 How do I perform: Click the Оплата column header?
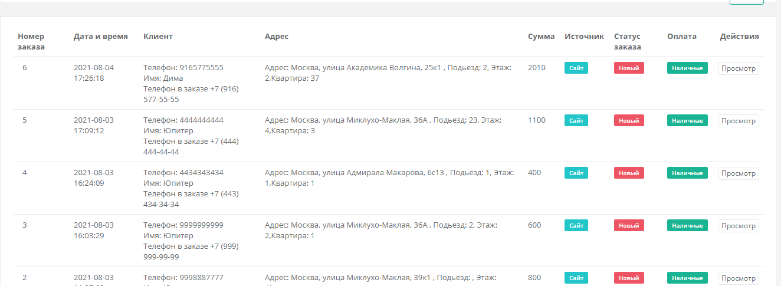tap(681, 37)
